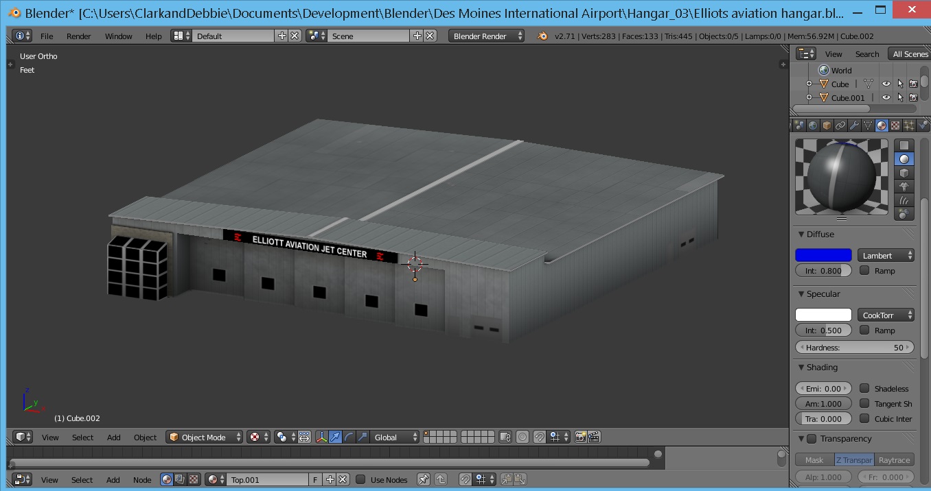Screen dimensions: 931x491
Task: Open the Render menu in top bar
Action: (x=78, y=36)
